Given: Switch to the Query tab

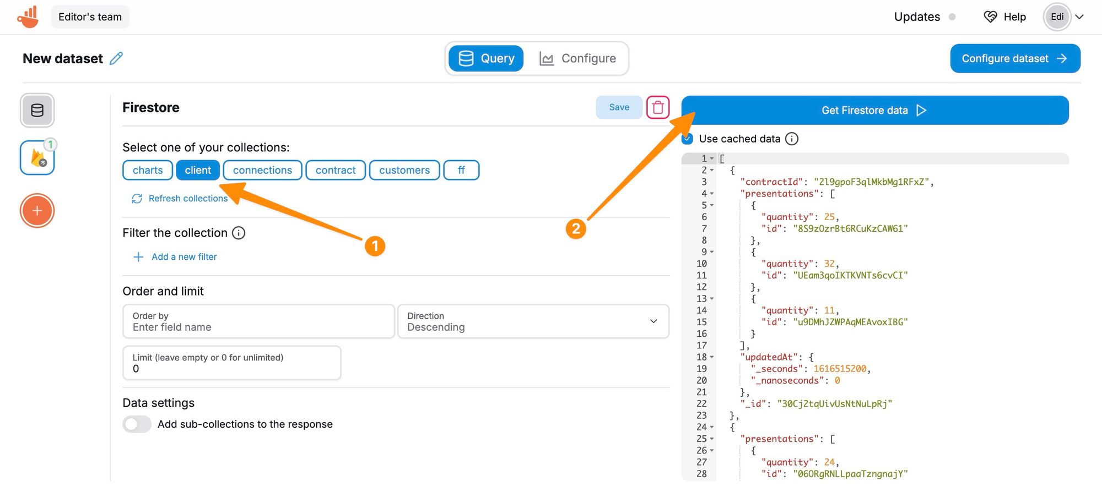Looking at the screenshot, I should click(486, 58).
